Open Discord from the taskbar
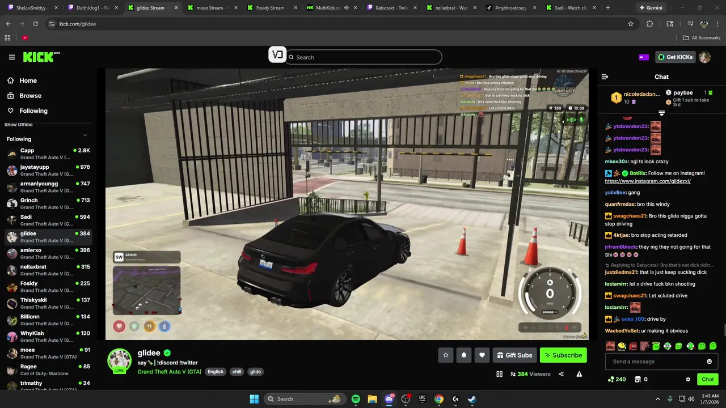Screen dimensions: 726x408 pyautogui.click(x=389, y=399)
